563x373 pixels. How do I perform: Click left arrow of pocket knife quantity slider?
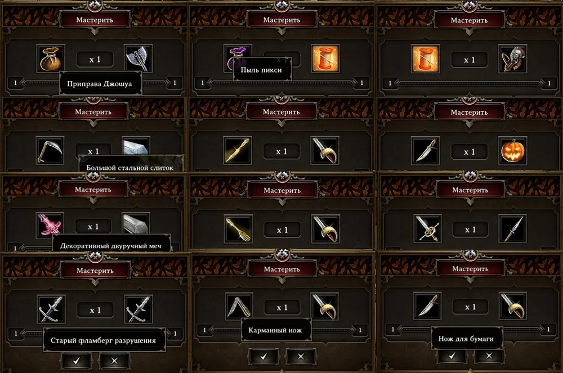point(212,330)
